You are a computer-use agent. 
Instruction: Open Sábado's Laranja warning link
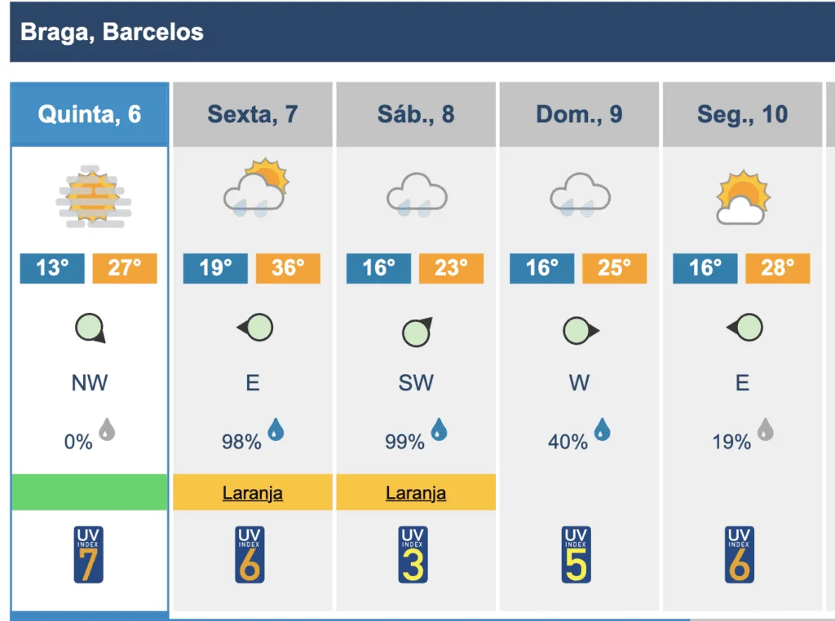(x=416, y=493)
